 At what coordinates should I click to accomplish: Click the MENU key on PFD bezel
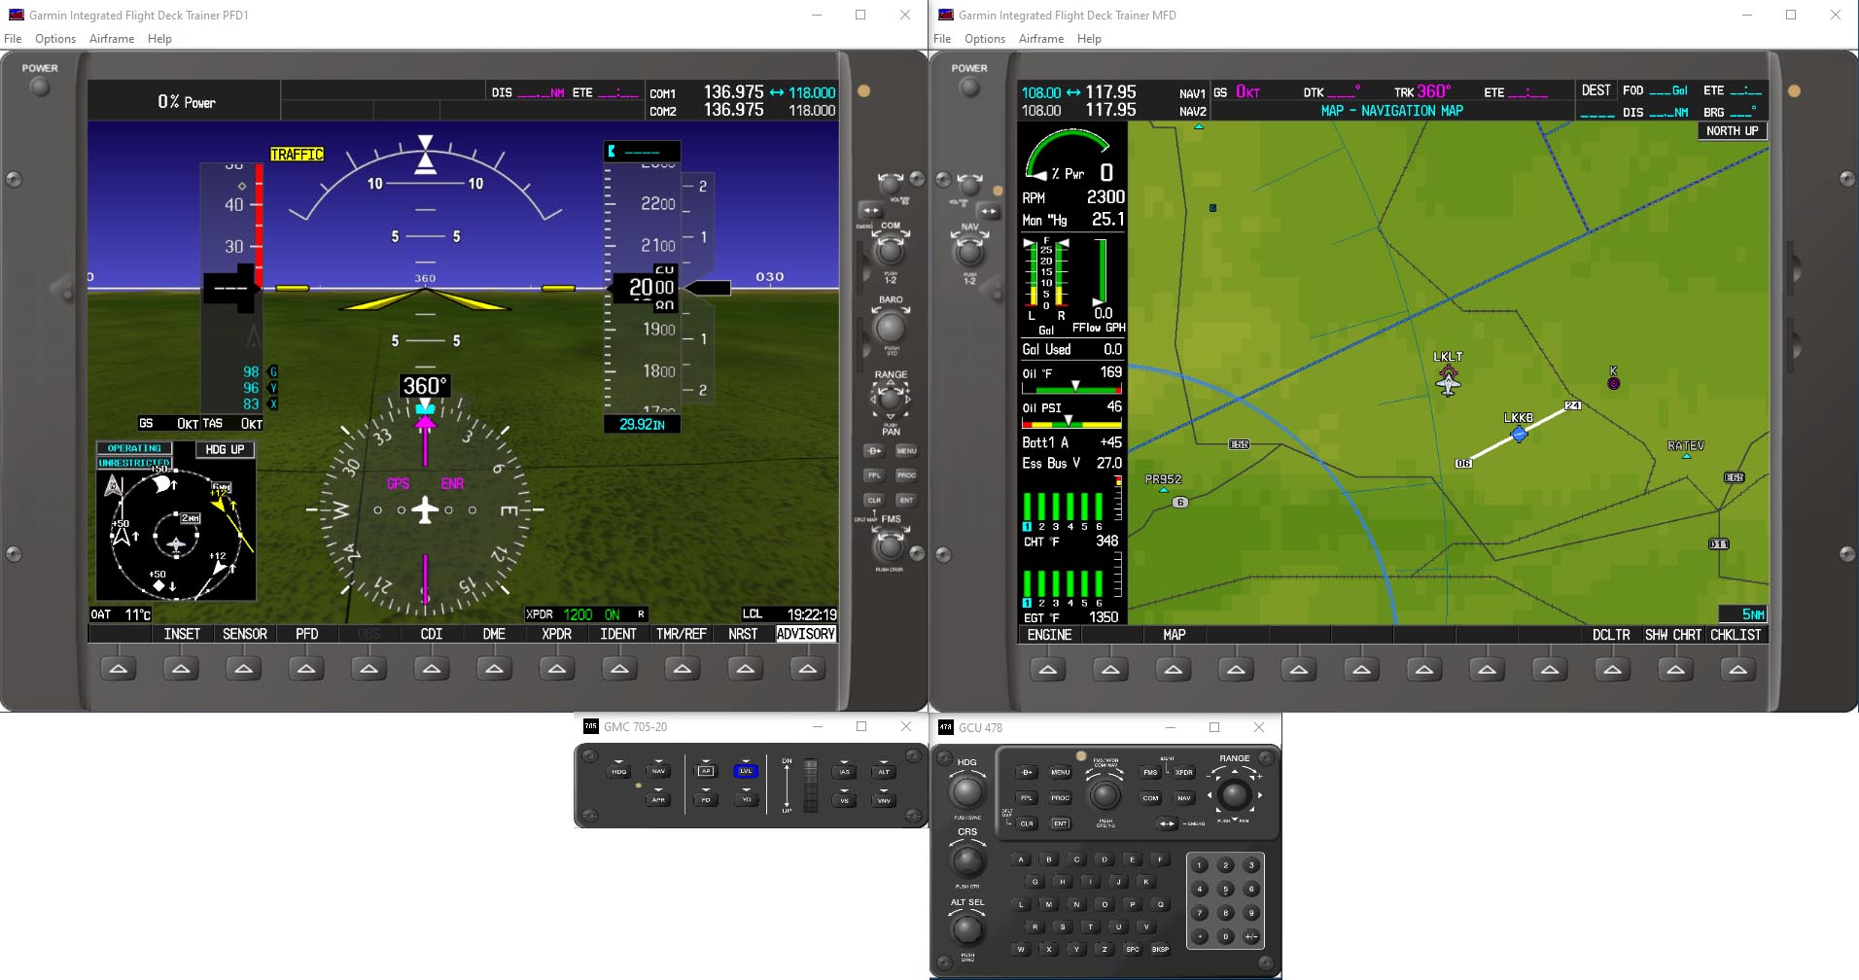(906, 451)
